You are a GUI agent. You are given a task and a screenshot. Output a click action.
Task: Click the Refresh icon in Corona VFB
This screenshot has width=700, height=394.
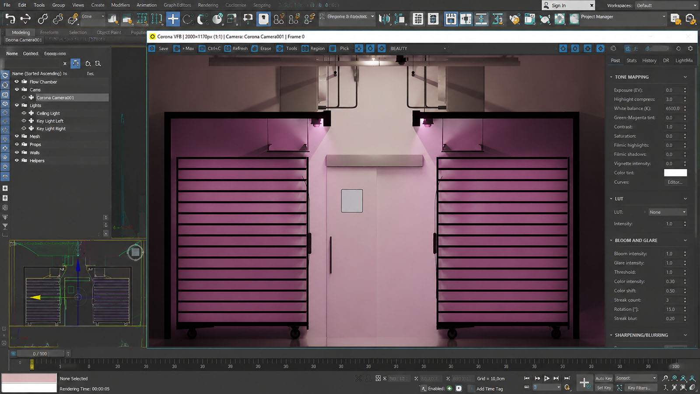[228, 49]
